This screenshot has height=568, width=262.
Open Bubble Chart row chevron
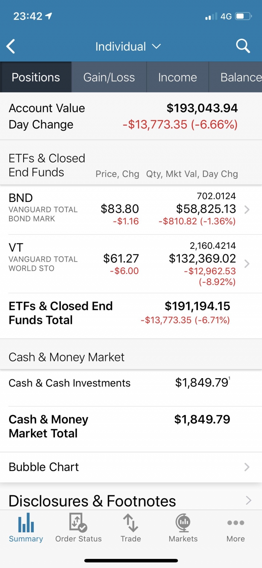coord(247,467)
